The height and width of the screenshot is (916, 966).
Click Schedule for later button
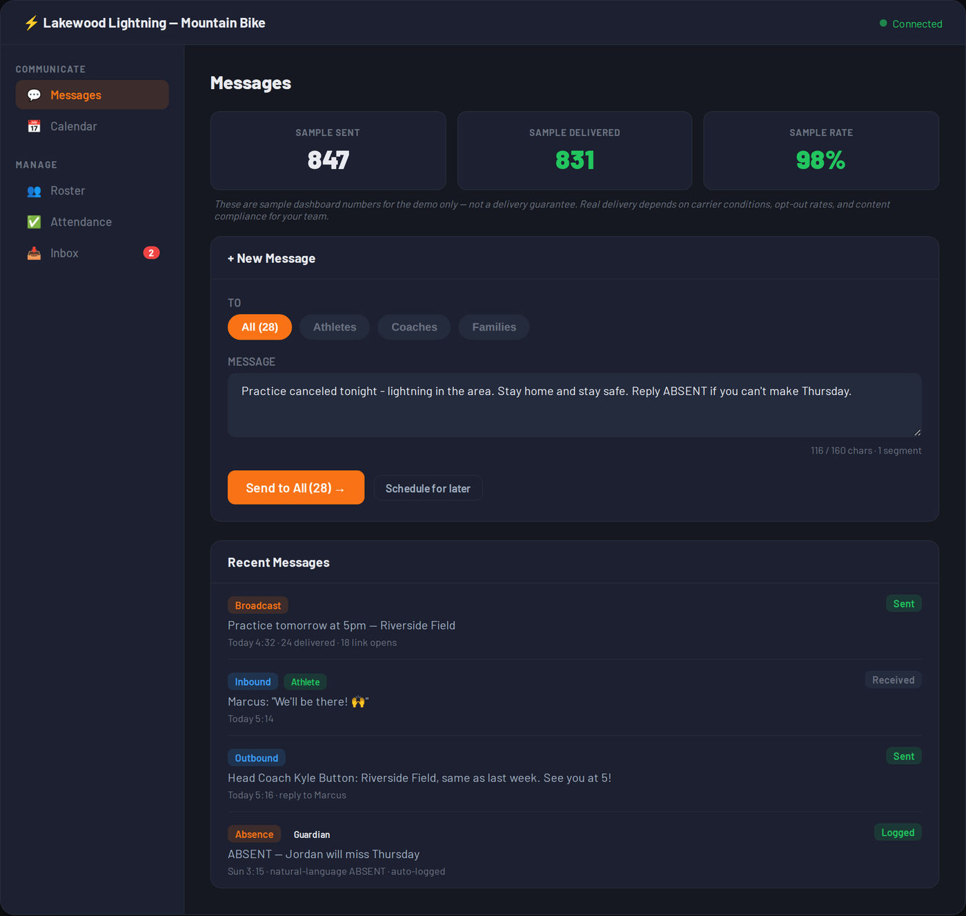428,488
